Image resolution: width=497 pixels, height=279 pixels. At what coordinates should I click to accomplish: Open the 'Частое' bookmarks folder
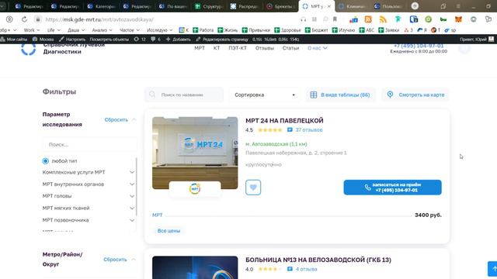coord(130,30)
